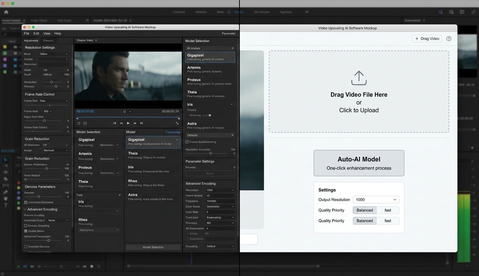The height and width of the screenshot is (276, 479).
Task: Skip to the start of the clip
Action: (x=114, y=123)
